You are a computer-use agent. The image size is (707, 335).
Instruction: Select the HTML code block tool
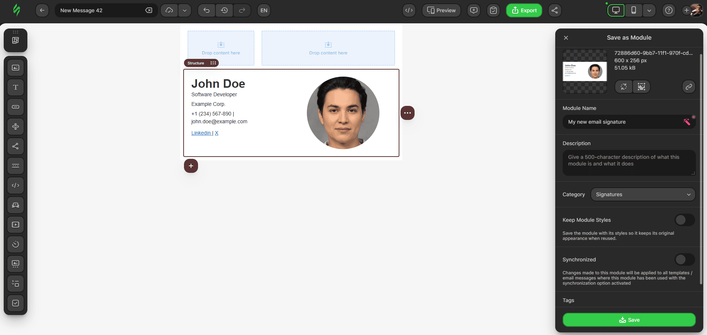click(16, 185)
